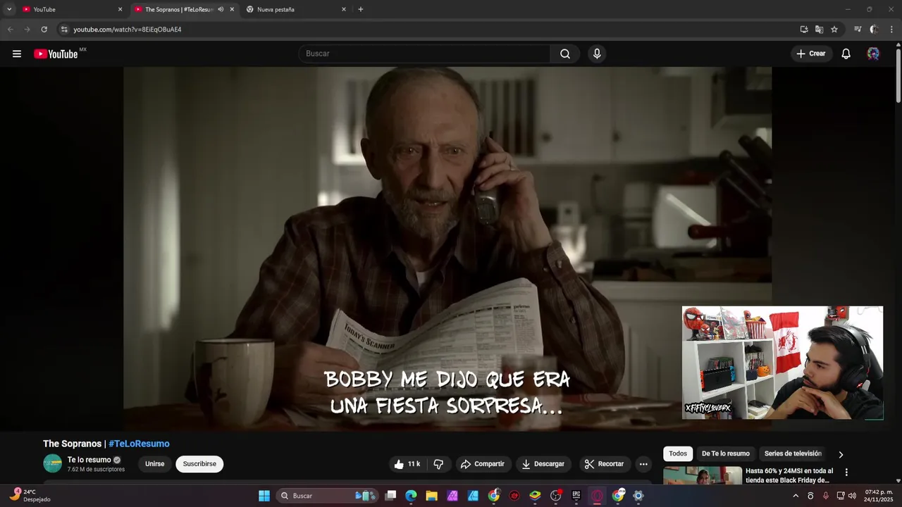902x507 pixels.
Task: Click the video player to pause
Action: tap(447, 248)
